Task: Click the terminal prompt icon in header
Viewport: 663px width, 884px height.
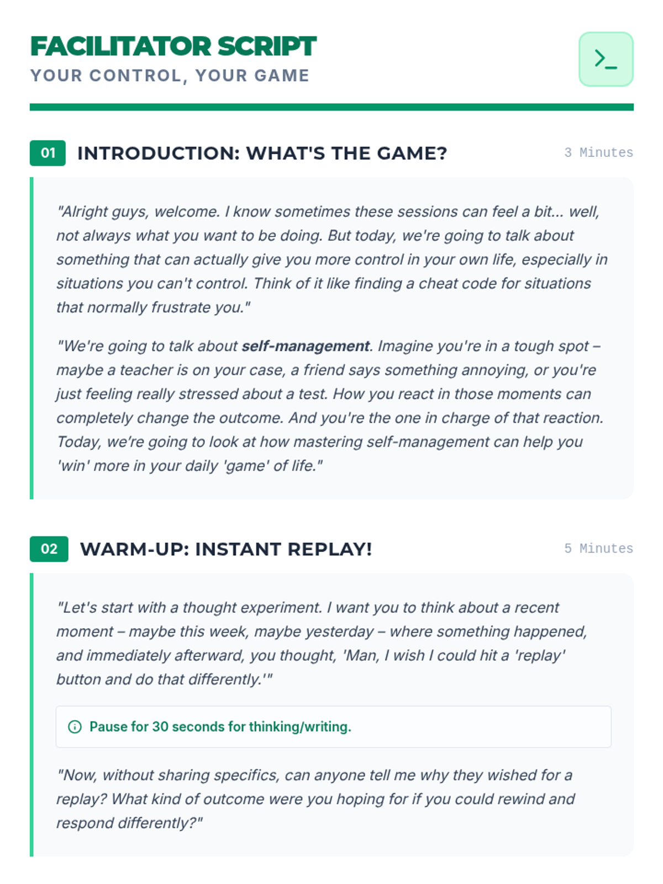Action: click(x=606, y=59)
